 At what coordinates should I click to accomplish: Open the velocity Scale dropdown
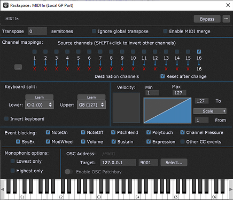[x=210, y=111]
